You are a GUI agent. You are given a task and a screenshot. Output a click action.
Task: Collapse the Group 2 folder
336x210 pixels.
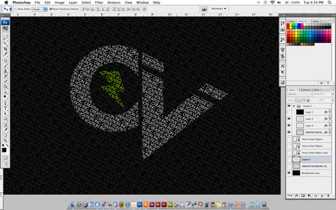294,106
